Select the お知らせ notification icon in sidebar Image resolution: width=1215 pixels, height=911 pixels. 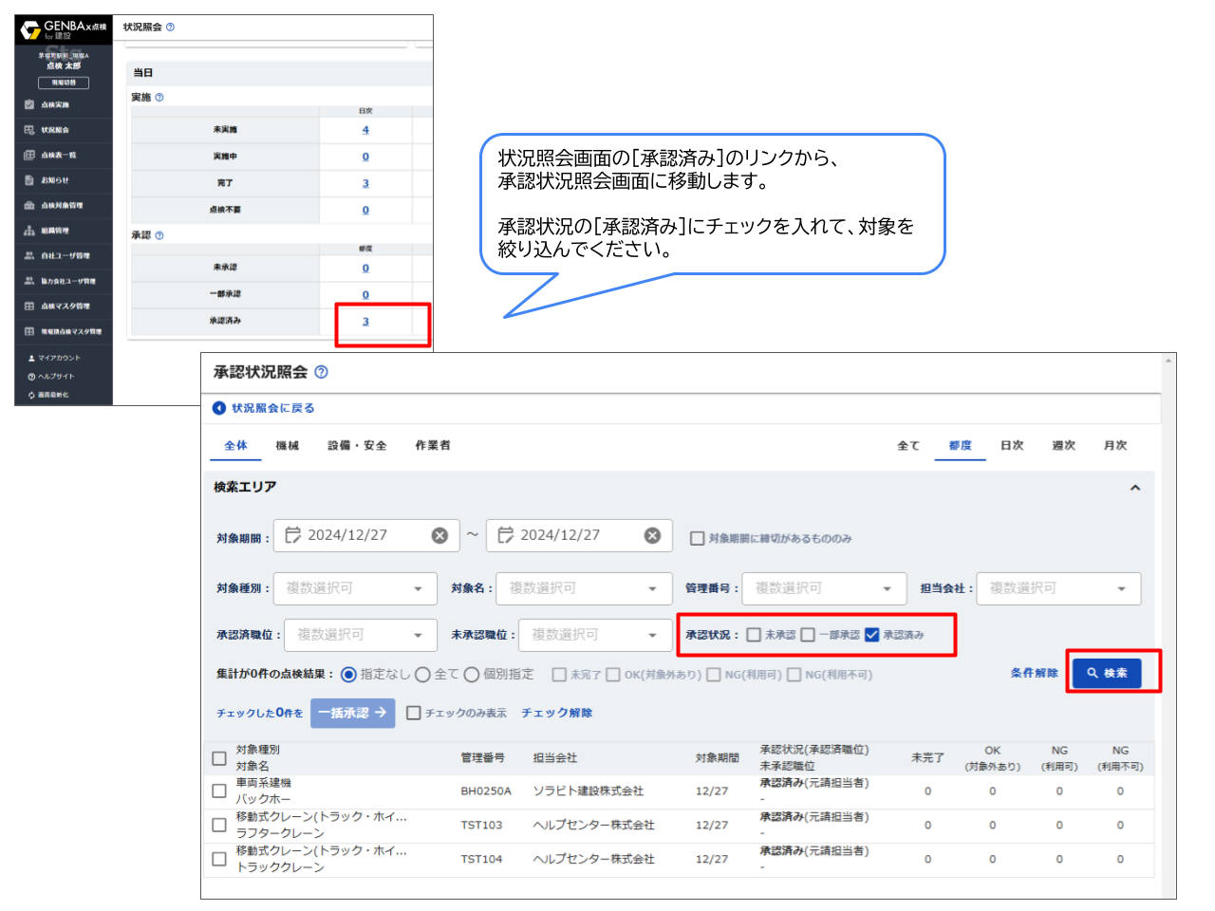click(x=28, y=180)
